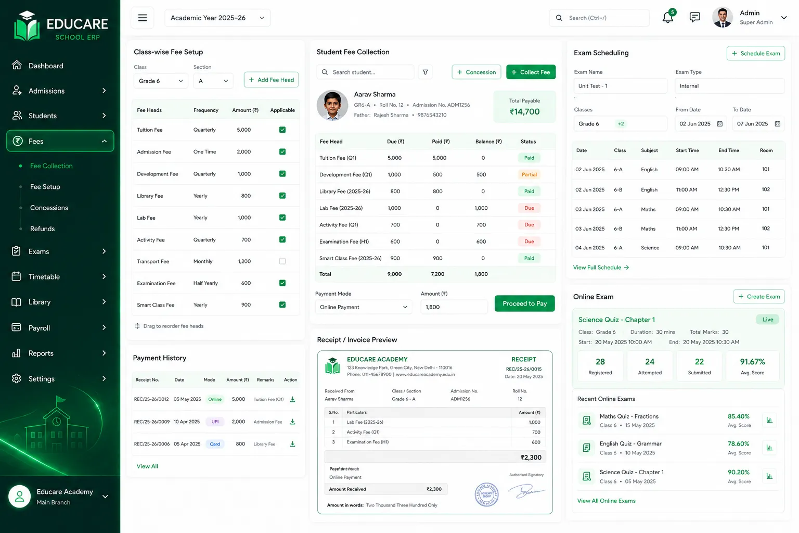Toggle Examination Fee applicable checkbox
The image size is (799, 533).
tap(282, 283)
